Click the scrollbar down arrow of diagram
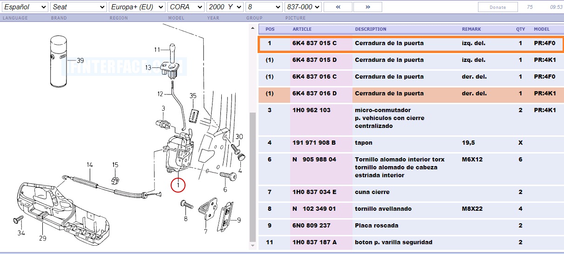 point(252,245)
